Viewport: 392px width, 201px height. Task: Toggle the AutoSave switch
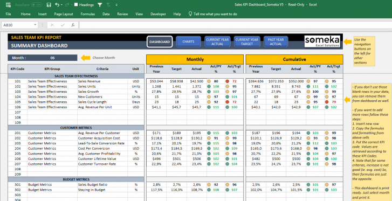(37, 5)
